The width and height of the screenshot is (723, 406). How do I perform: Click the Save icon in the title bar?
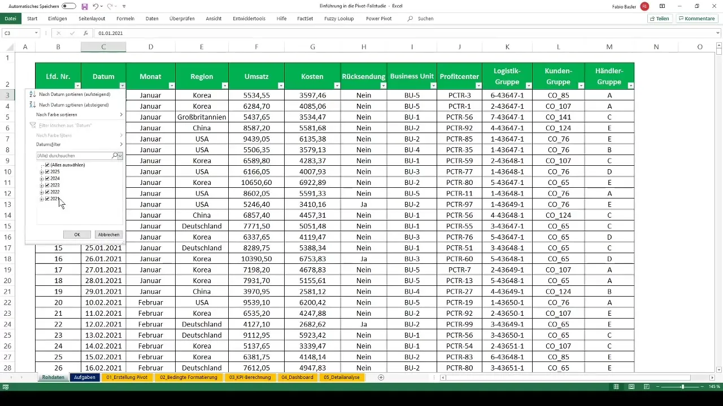click(x=85, y=6)
